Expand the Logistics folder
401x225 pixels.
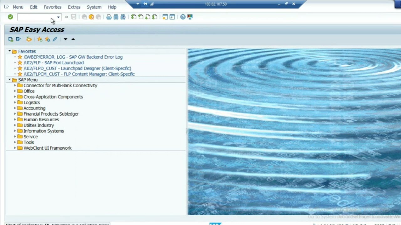[15, 102]
